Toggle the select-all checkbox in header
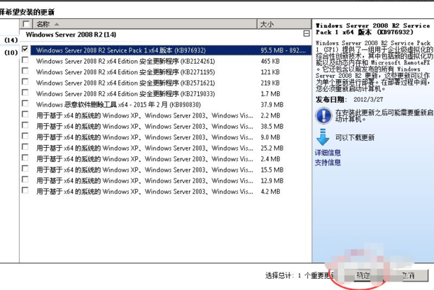This screenshot has height=290, width=434. (x=26, y=24)
